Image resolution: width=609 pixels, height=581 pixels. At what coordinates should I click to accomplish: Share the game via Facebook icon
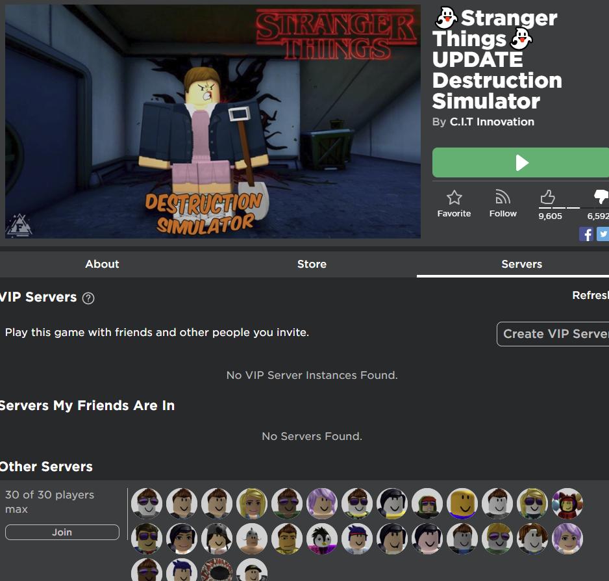coord(586,234)
